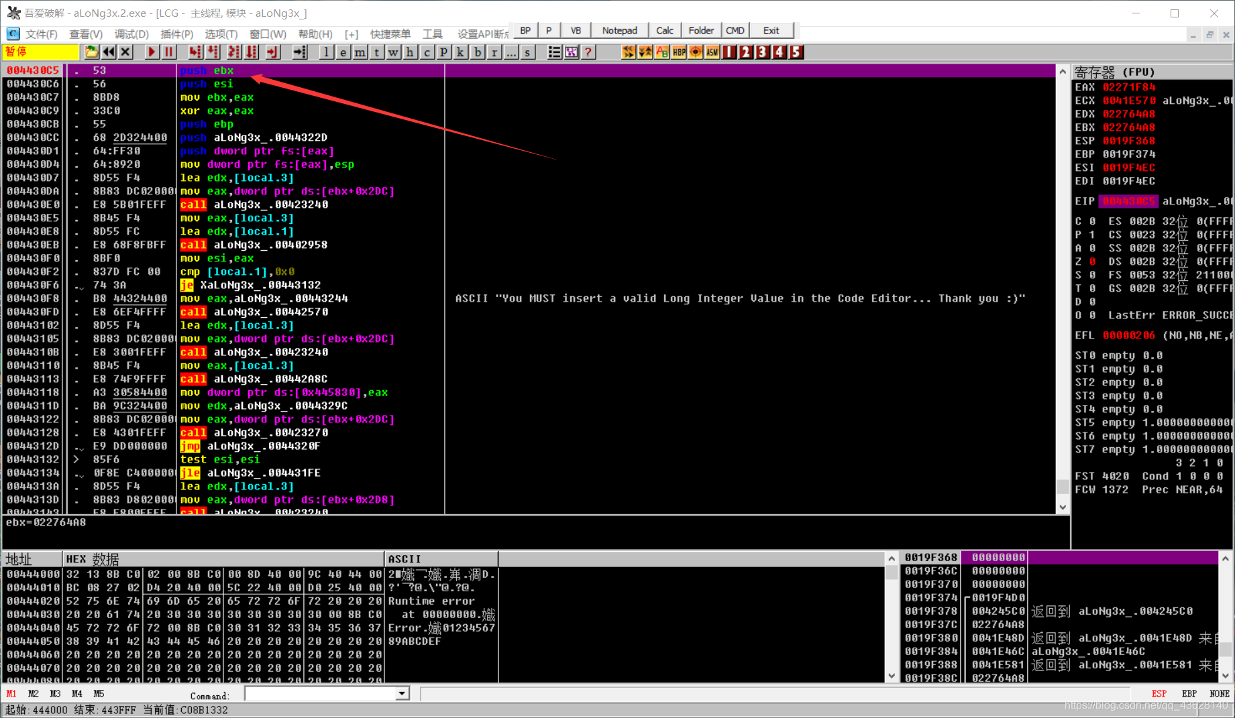Screen dimensions: 1235x718
Task: Launch Calc from the toolbar button
Action: pos(665,31)
